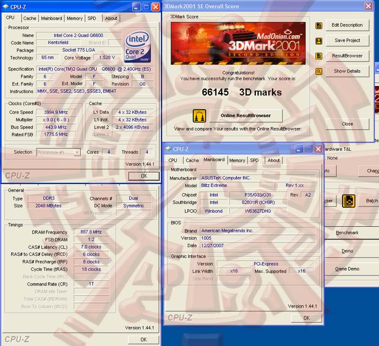Click the Online ResultBrowser yellow icon
Screen dimensions: 379x346
(199, 116)
